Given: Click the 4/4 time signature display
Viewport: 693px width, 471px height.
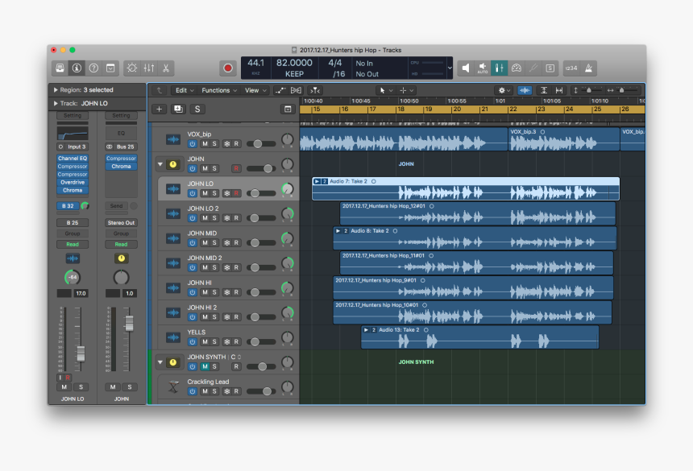Looking at the screenshot, I should 334,63.
